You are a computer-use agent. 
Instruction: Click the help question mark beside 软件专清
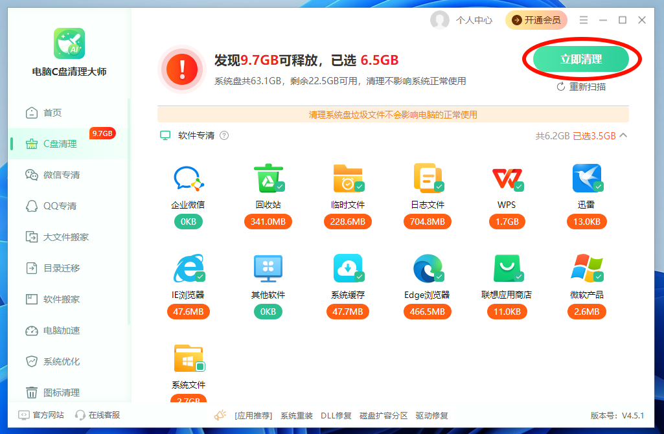224,135
